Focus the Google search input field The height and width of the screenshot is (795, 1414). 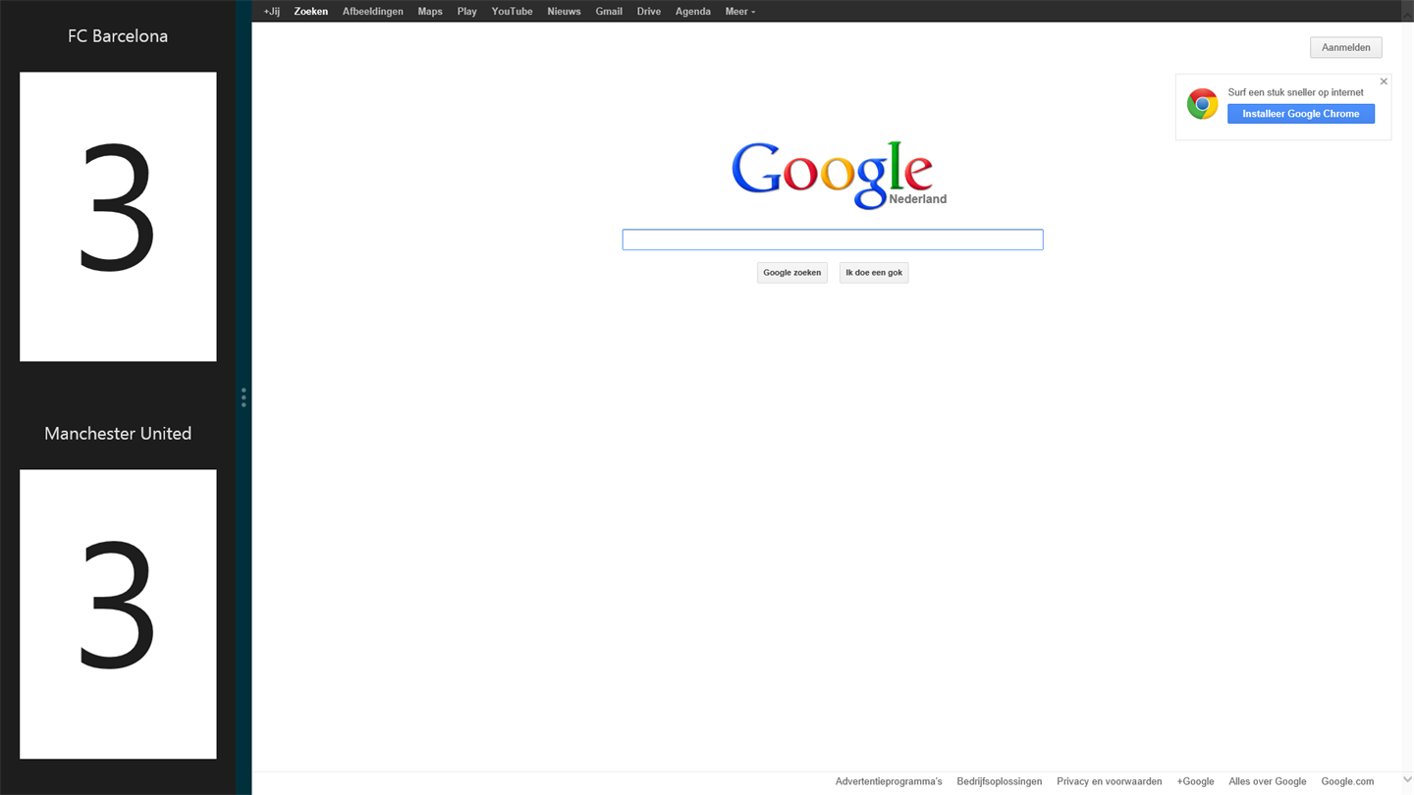(x=832, y=239)
